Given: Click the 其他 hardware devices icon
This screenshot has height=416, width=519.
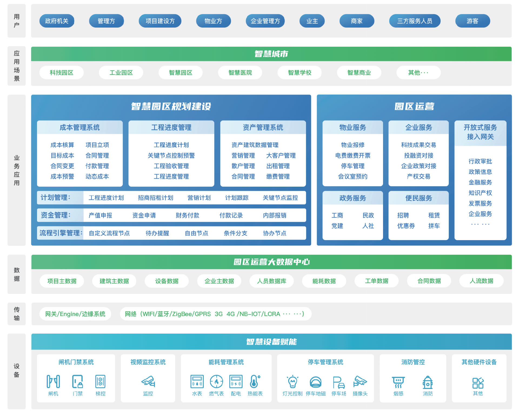Looking at the screenshot, I should point(478,383).
